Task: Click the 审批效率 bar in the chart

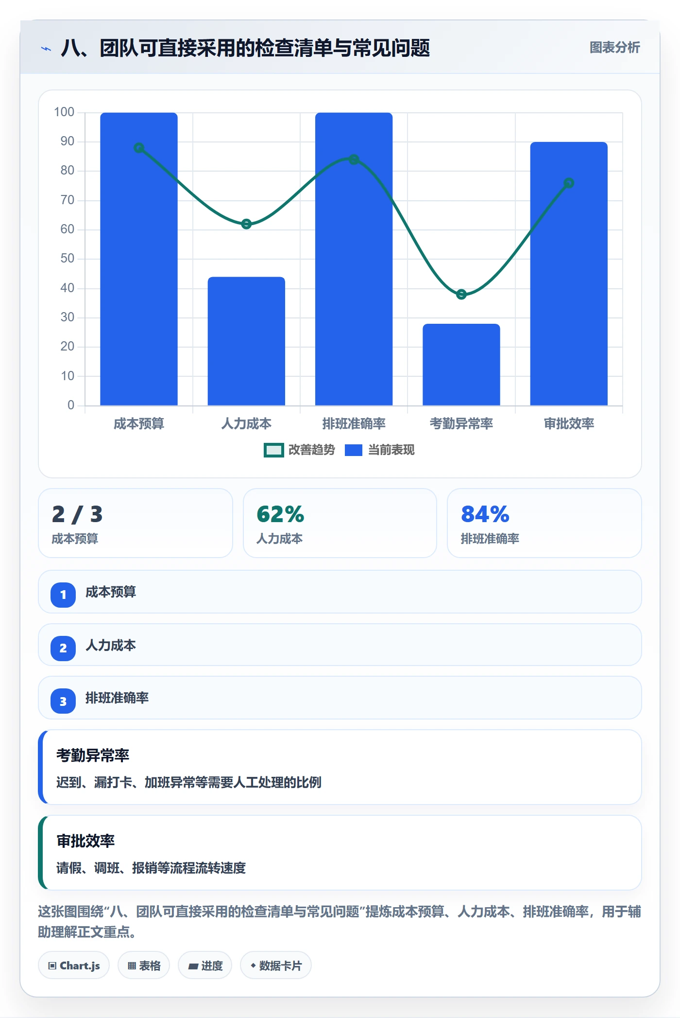Action: 569,274
